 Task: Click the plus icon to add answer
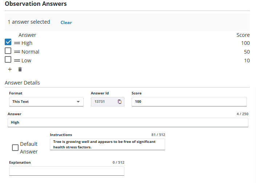coord(10,69)
